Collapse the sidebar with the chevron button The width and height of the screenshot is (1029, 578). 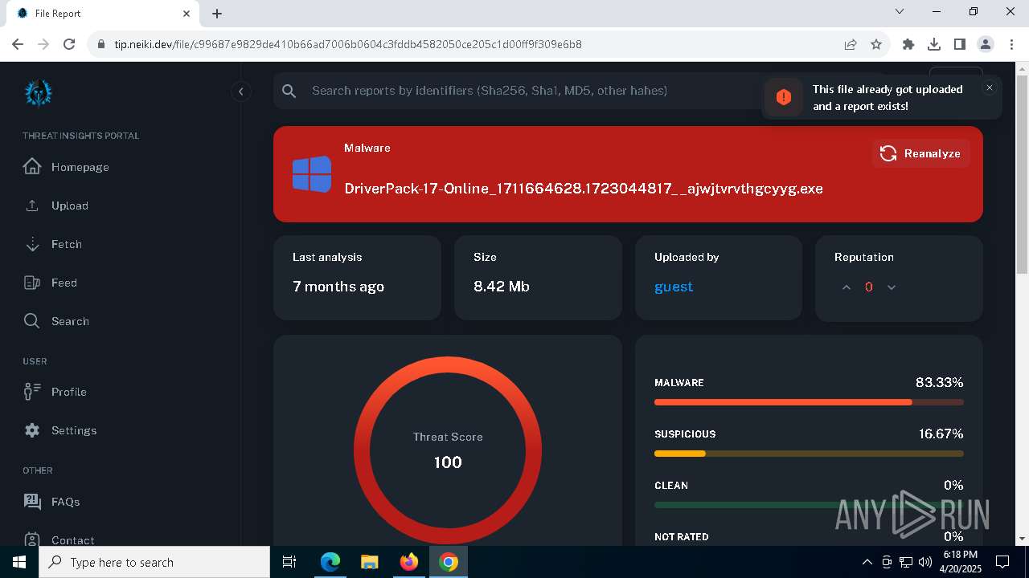click(x=241, y=92)
